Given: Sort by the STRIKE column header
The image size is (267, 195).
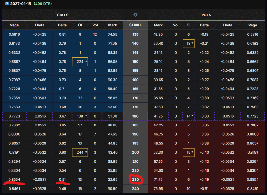Looking at the screenshot, I should [x=135, y=25].
